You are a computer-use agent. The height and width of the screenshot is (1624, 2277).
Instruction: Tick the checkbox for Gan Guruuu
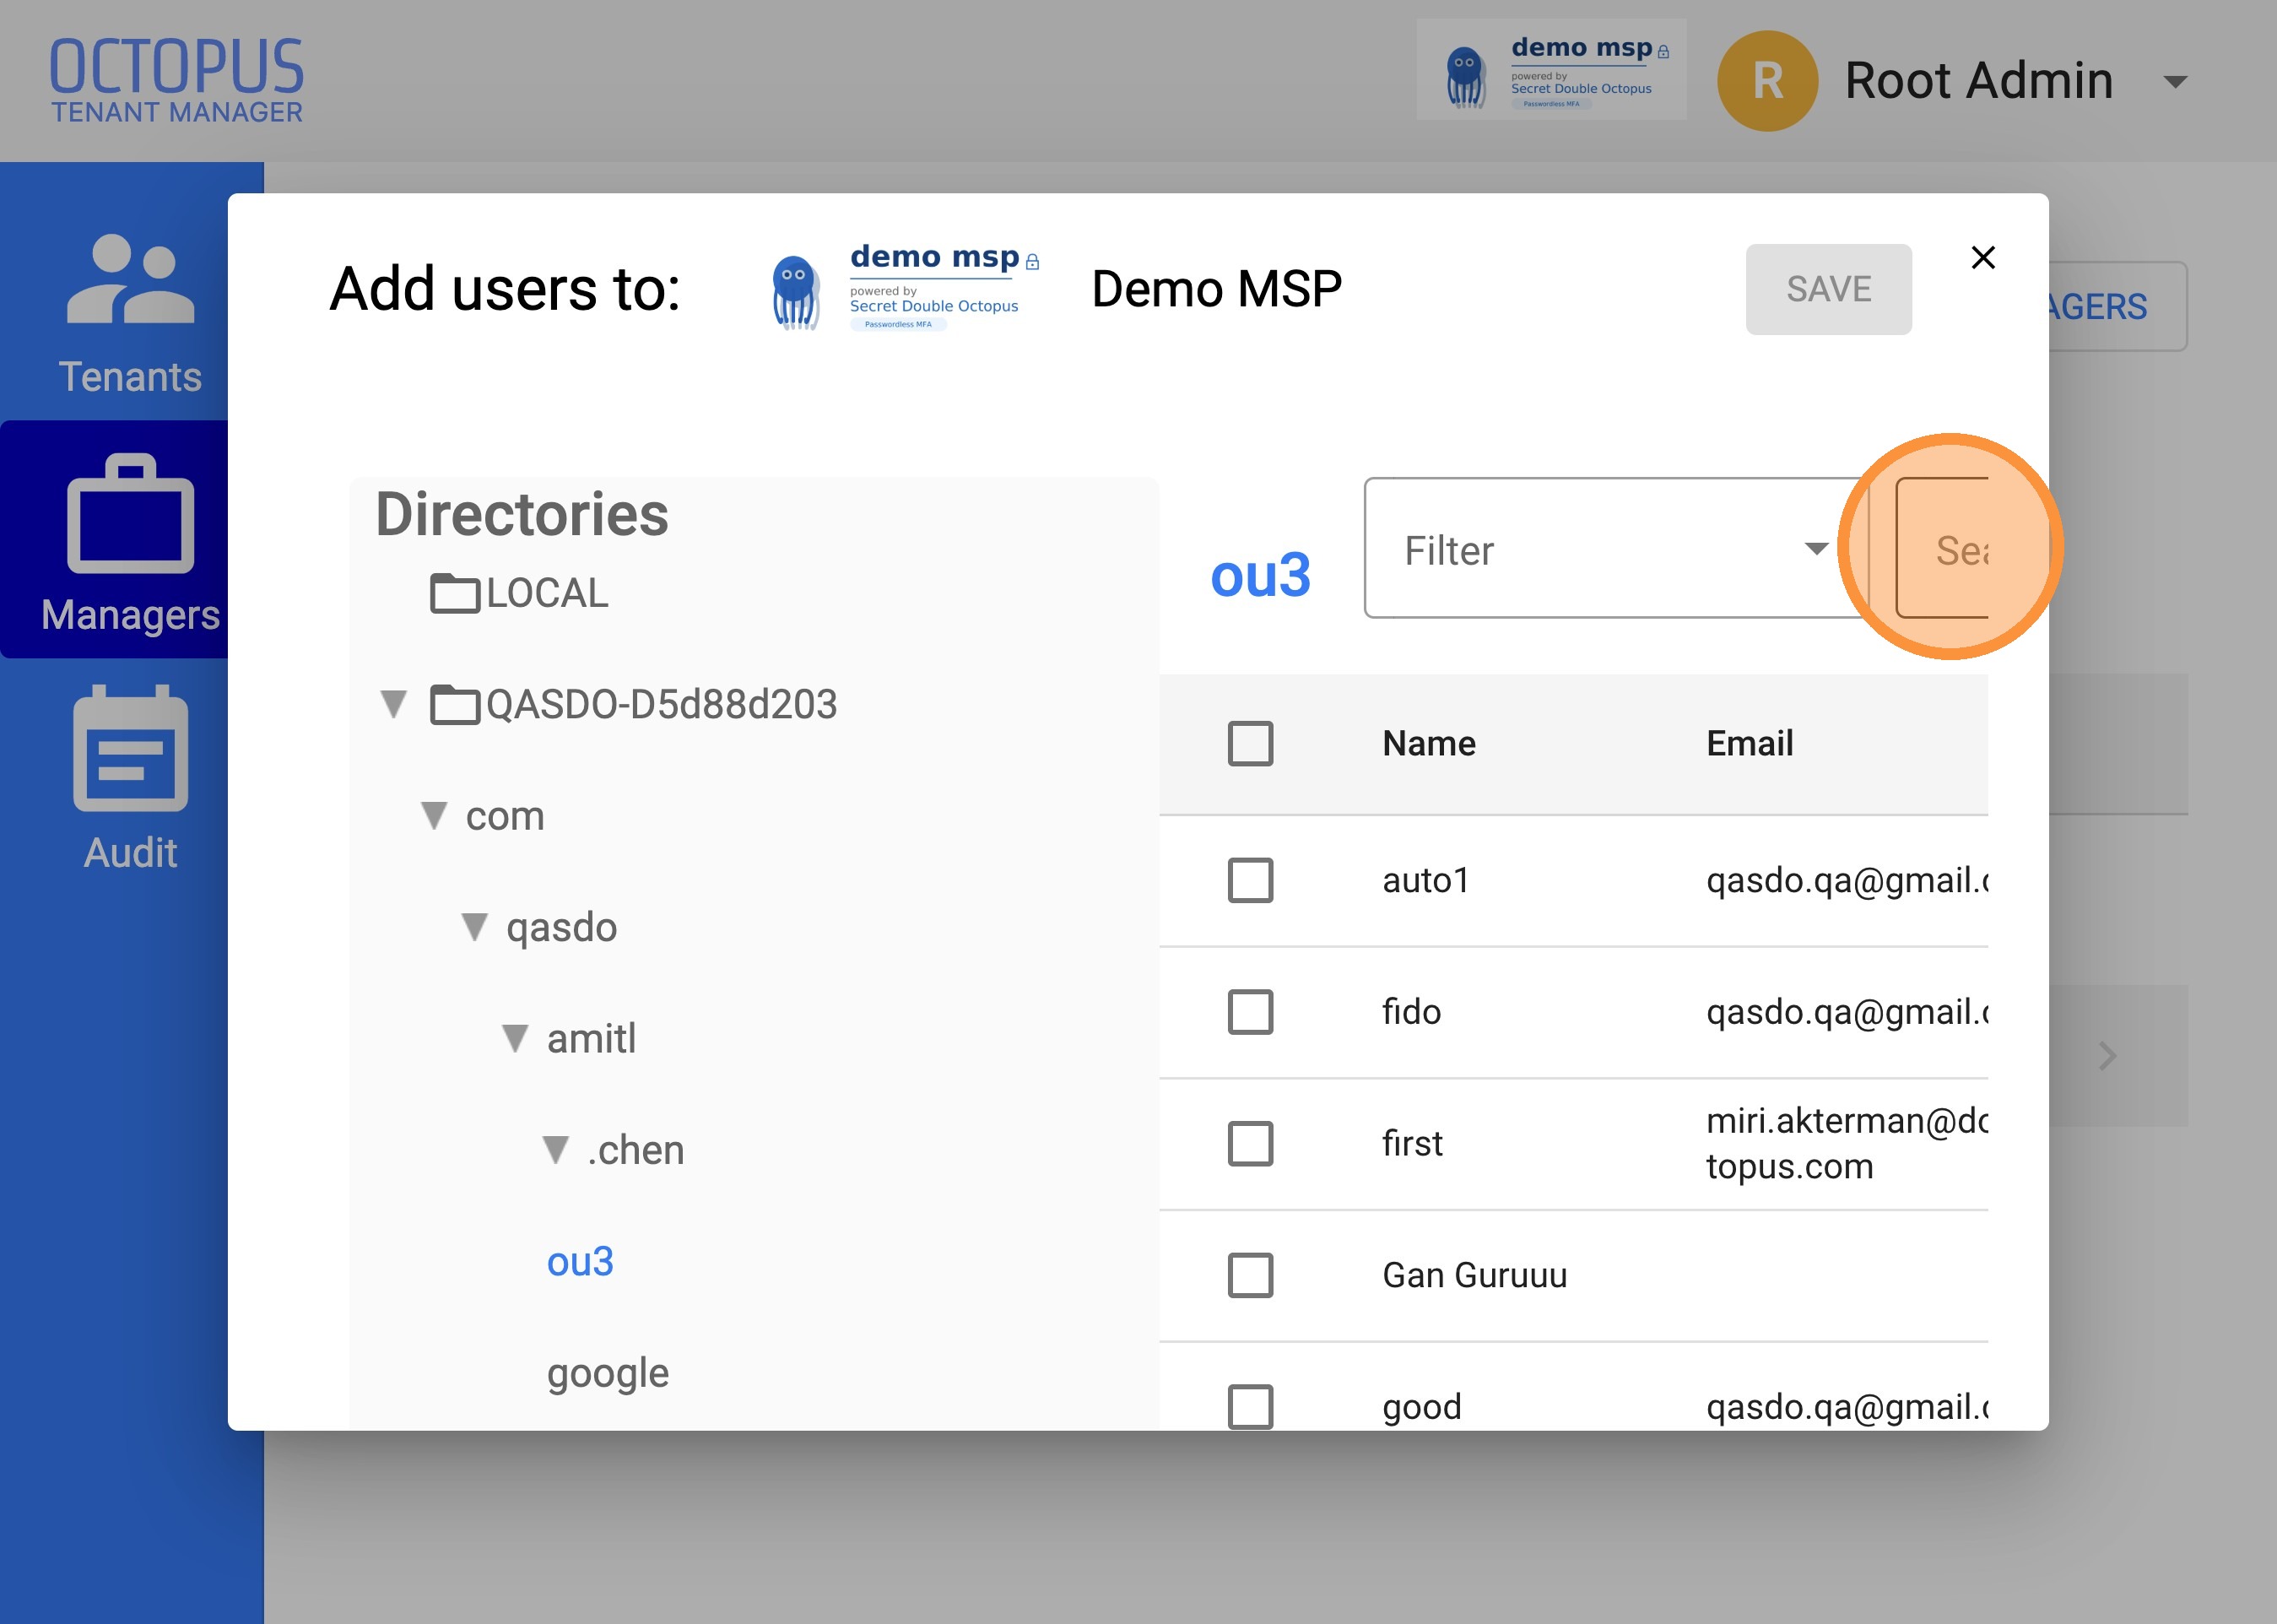coord(1251,1275)
